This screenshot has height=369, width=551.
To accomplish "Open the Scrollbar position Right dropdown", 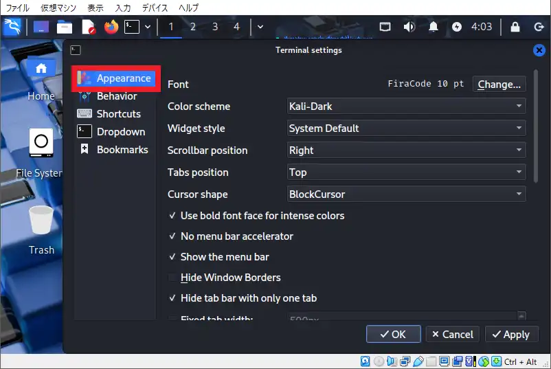I will click(x=406, y=150).
